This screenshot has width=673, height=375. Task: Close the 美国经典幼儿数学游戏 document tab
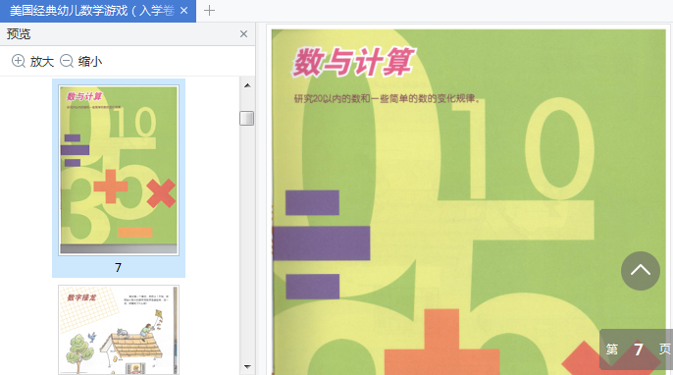[x=184, y=11]
